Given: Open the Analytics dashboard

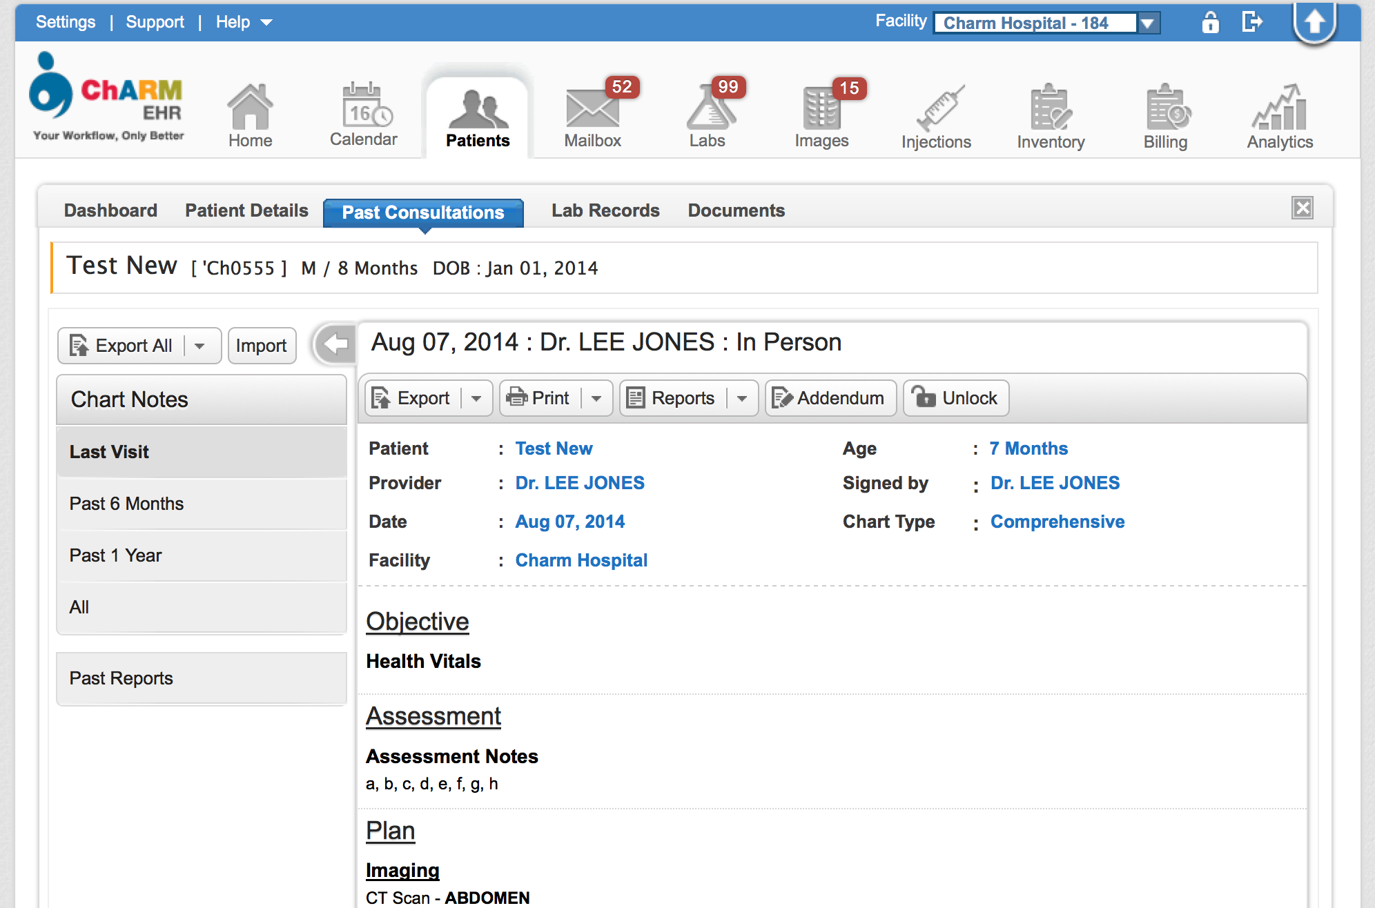Looking at the screenshot, I should (x=1279, y=114).
